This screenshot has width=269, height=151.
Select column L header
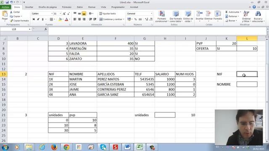(x=247, y=39)
